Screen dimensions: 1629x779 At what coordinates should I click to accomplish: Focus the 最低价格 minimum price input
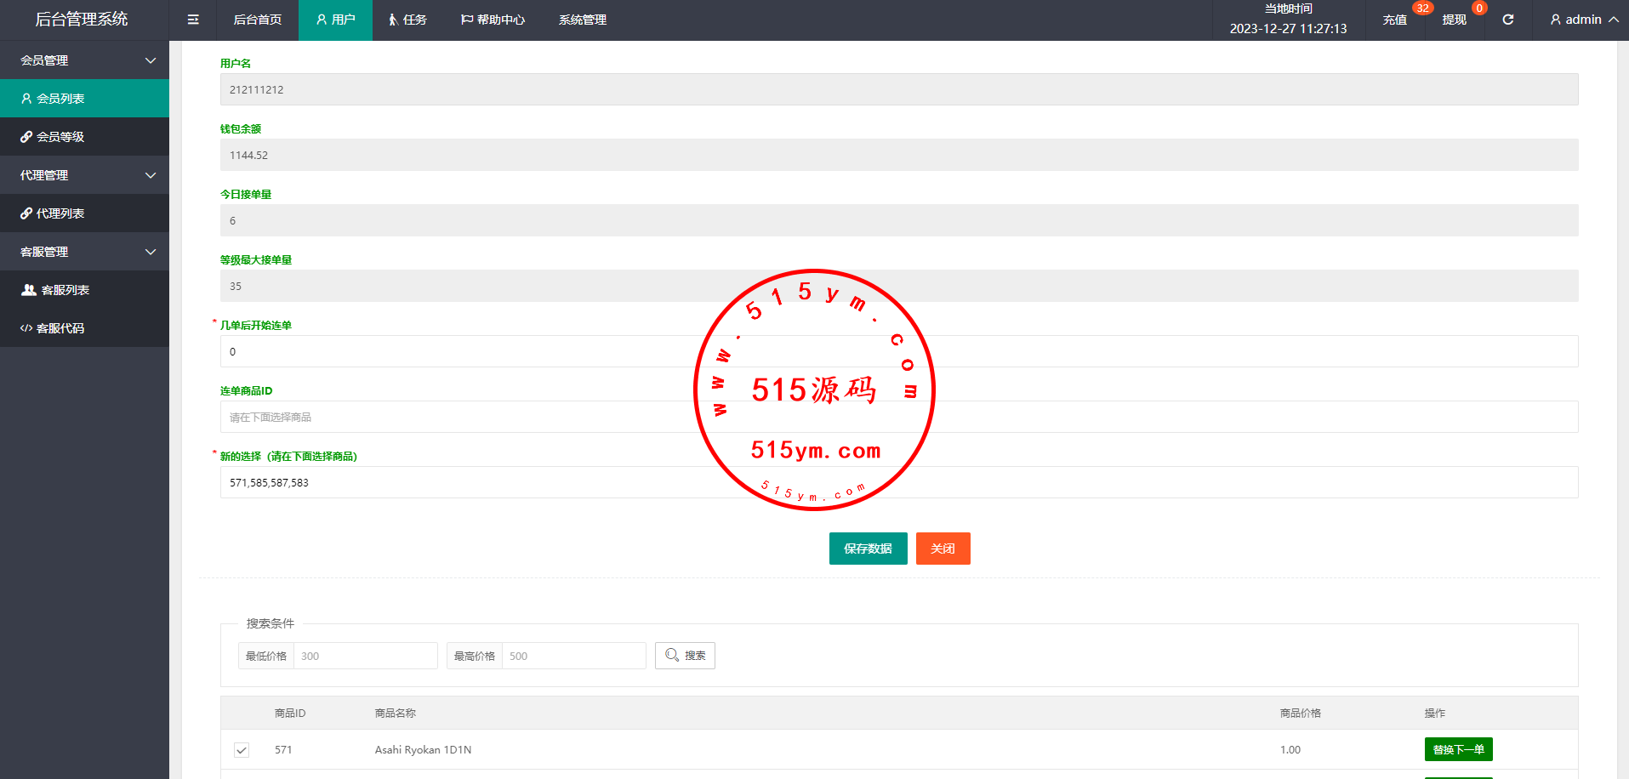coord(365,656)
